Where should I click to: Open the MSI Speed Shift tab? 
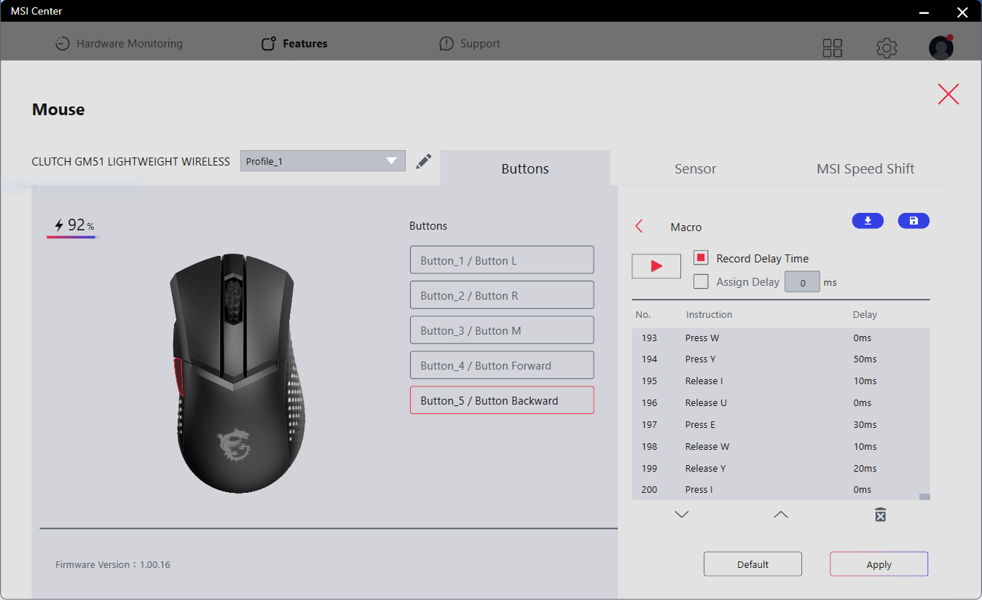865,168
